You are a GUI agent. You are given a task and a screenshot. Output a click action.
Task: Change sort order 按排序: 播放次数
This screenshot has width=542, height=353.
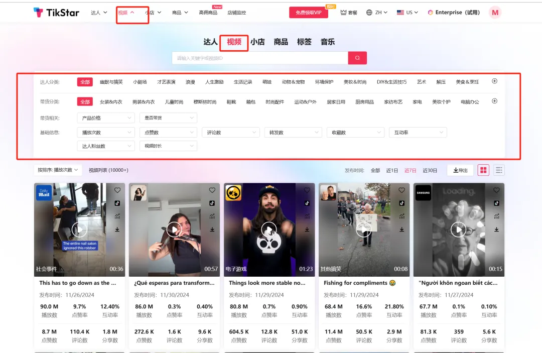click(x=58, y=170)
